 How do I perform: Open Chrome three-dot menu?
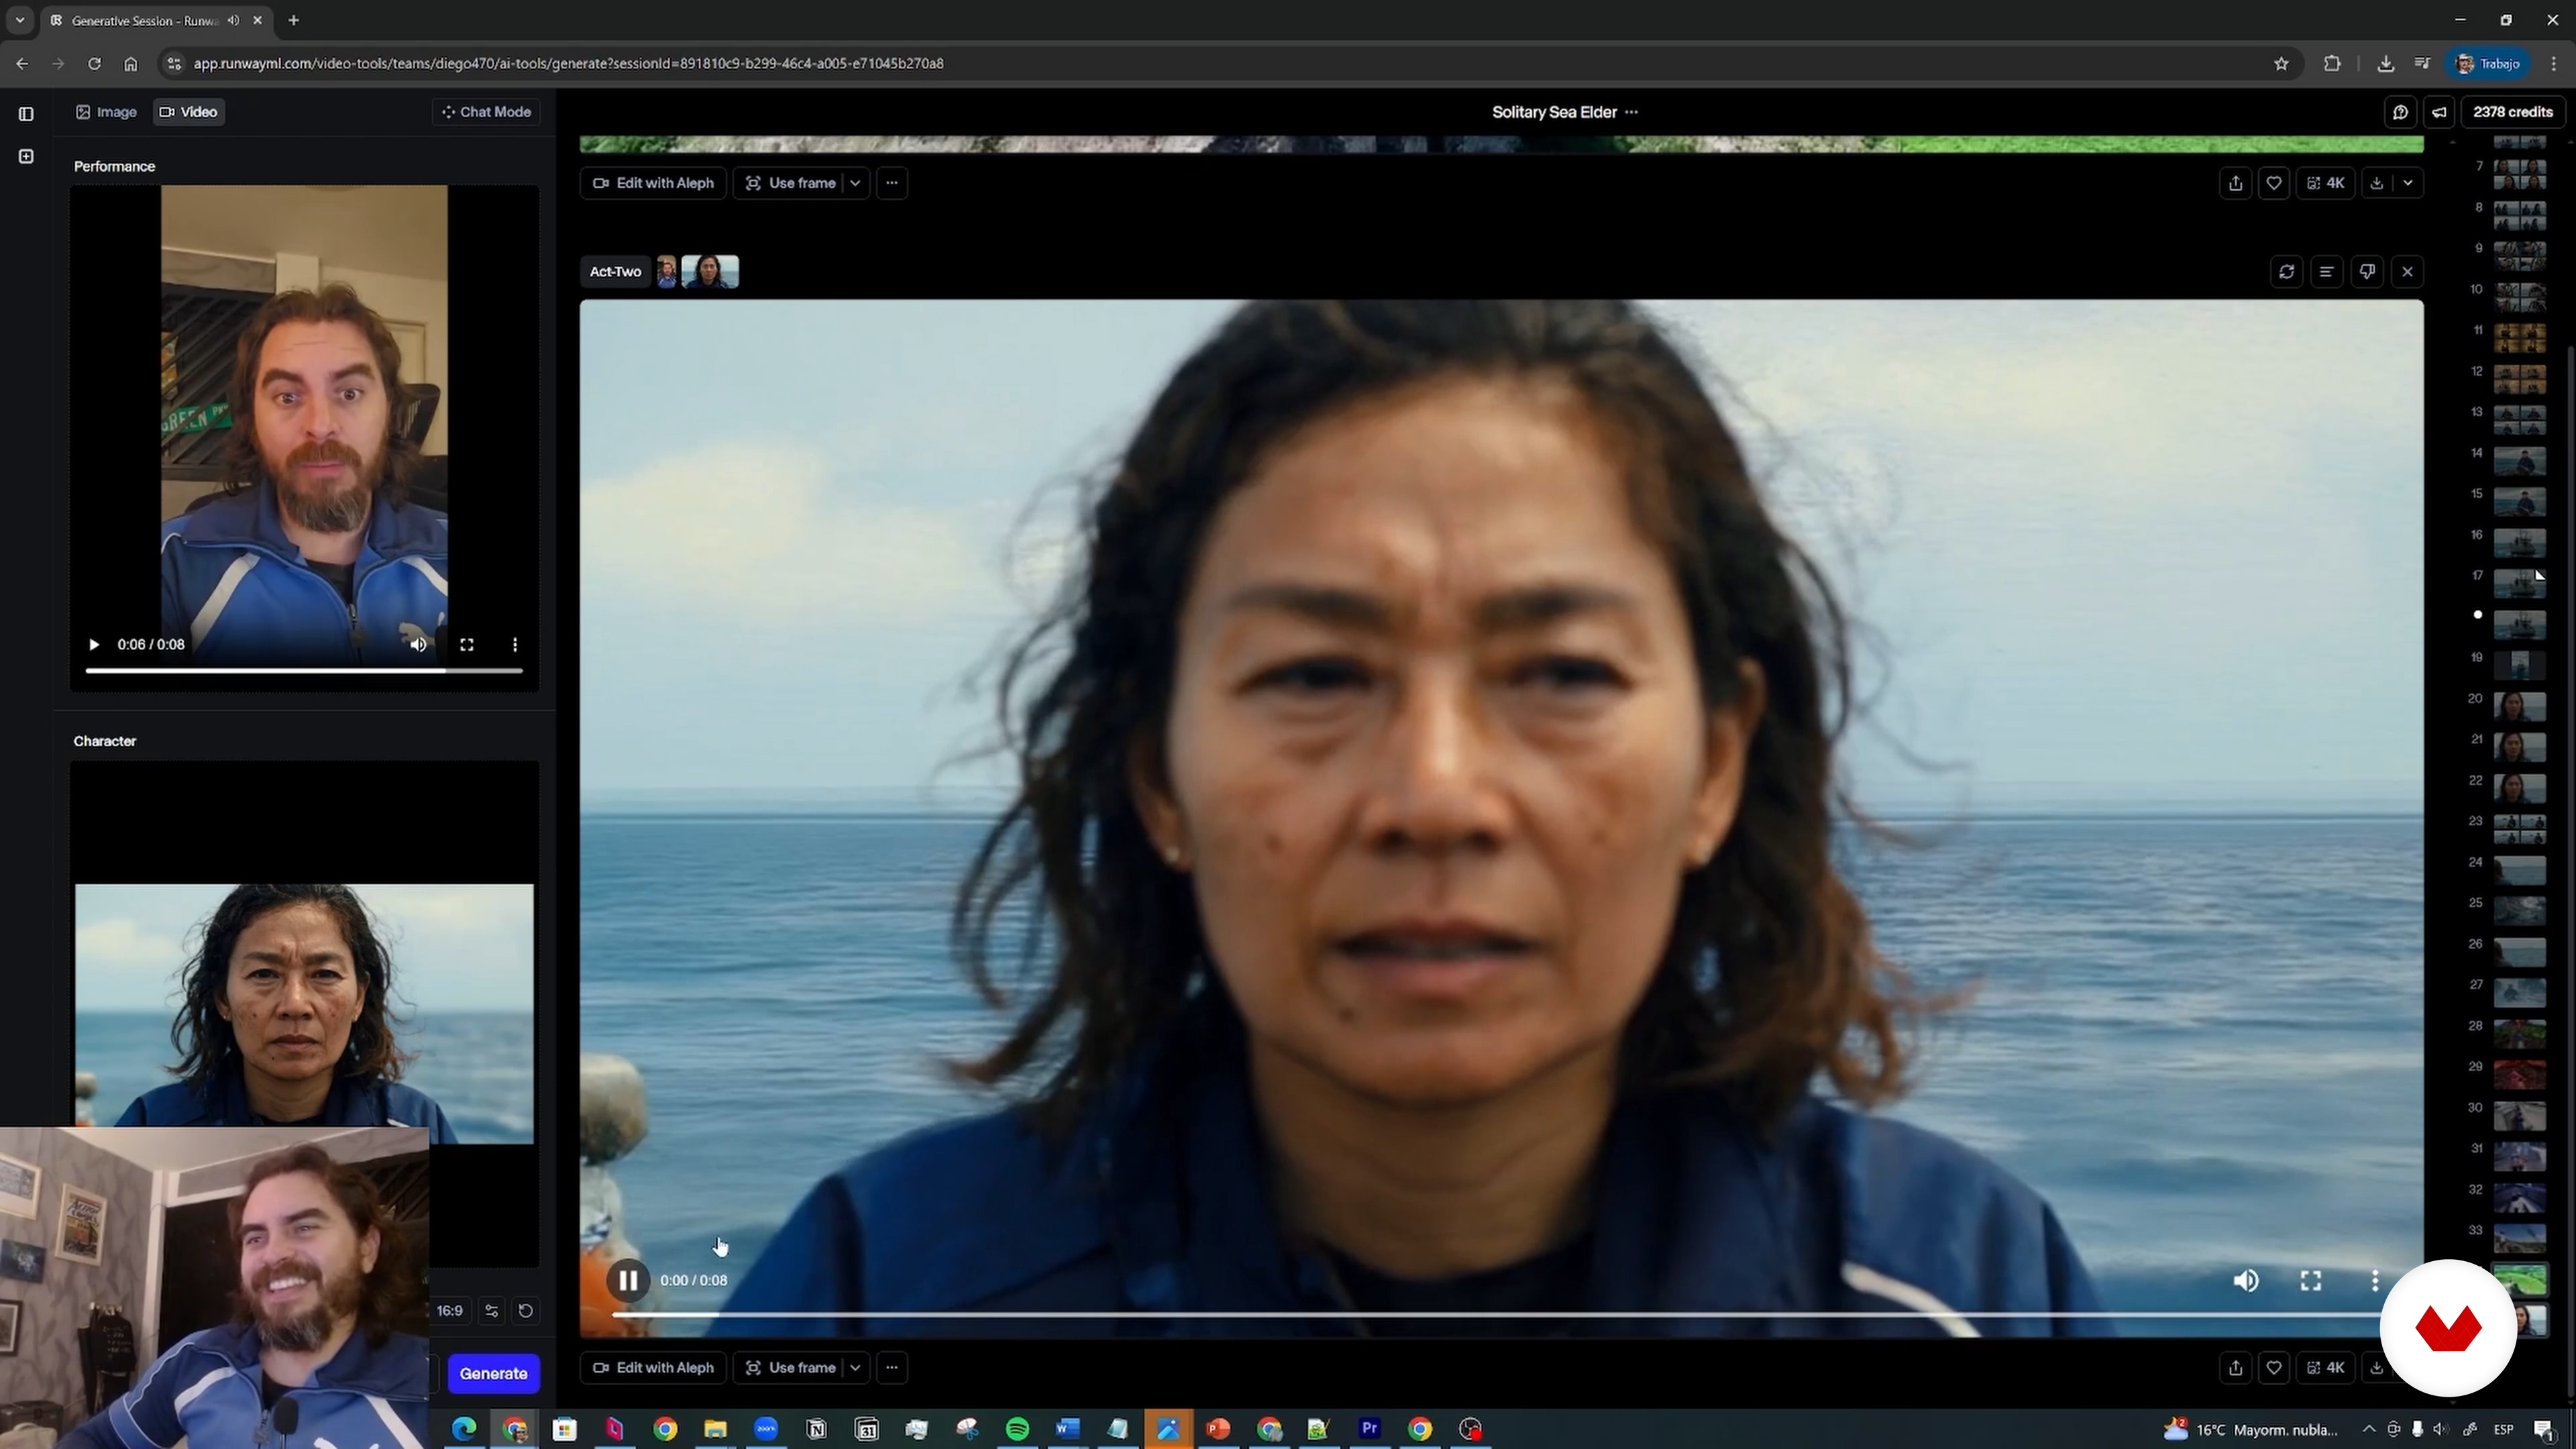pyautogui.click(x=2554, y=63)
